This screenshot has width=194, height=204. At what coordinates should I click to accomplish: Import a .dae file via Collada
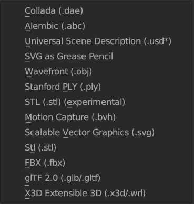[x=96, y=11]
